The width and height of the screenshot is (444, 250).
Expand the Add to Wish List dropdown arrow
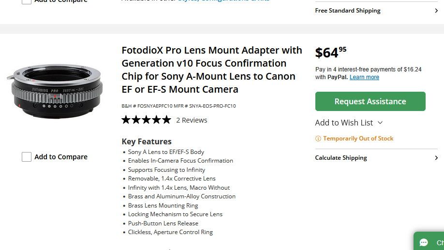point(380,123)
